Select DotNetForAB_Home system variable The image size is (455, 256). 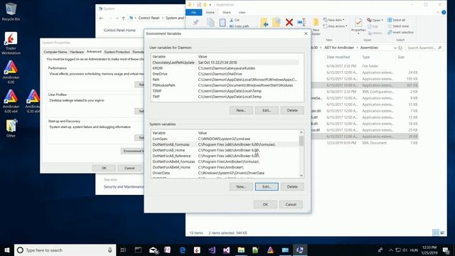225,150
